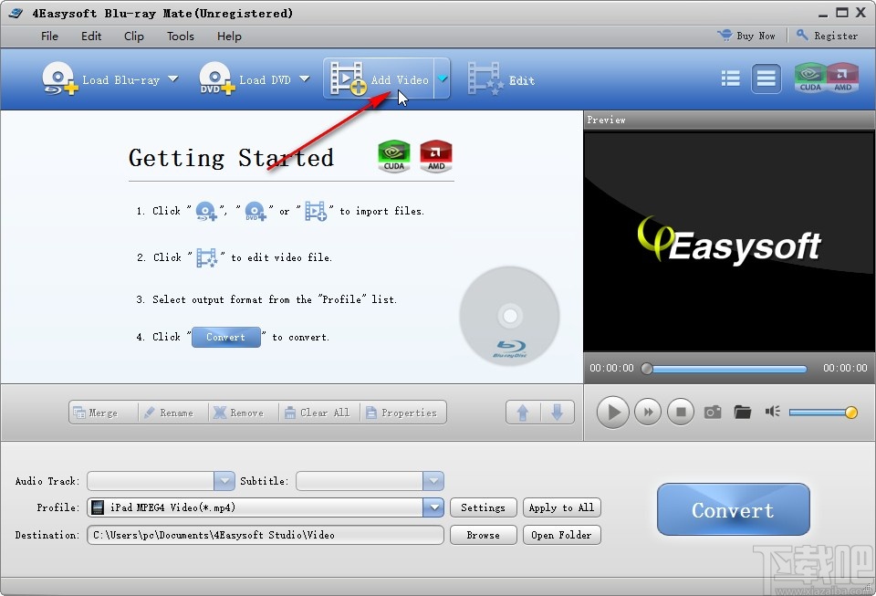The image size is (876, 596).
Task: Click the Load DVD disc icon
Action: (x=217, y=78)
